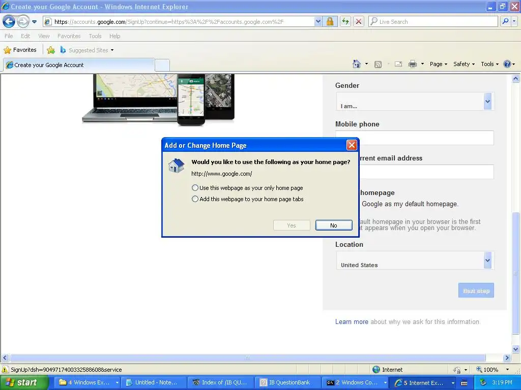
Task: Click the Yes button in dialog
Action: pyautogui.click(x=292, y=225)
